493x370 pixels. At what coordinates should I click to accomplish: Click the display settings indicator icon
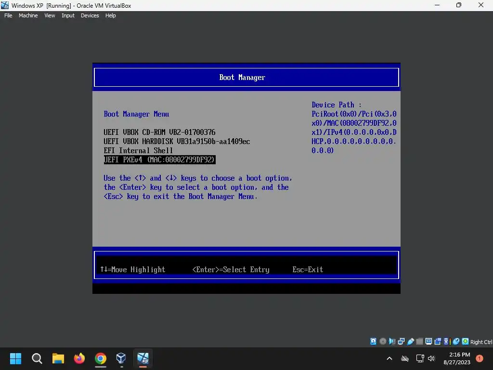(428, 342)
